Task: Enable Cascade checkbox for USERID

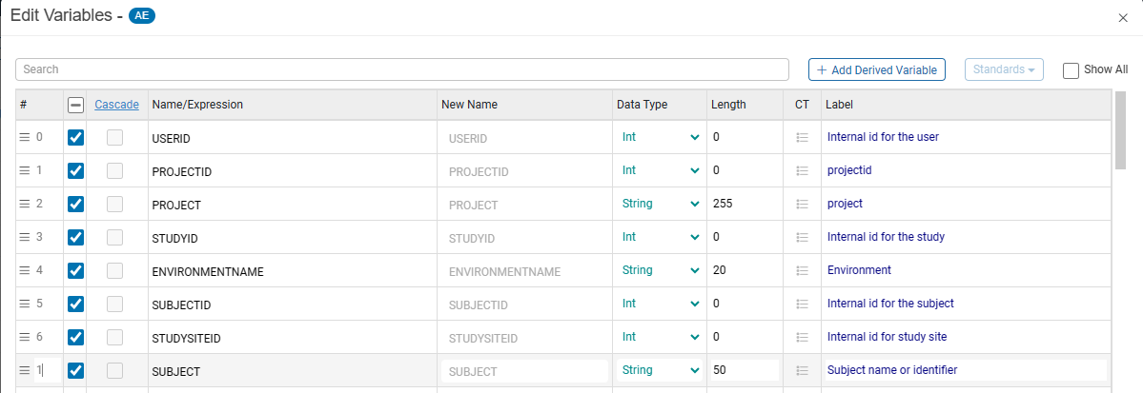Action: (x=114, y=137)
